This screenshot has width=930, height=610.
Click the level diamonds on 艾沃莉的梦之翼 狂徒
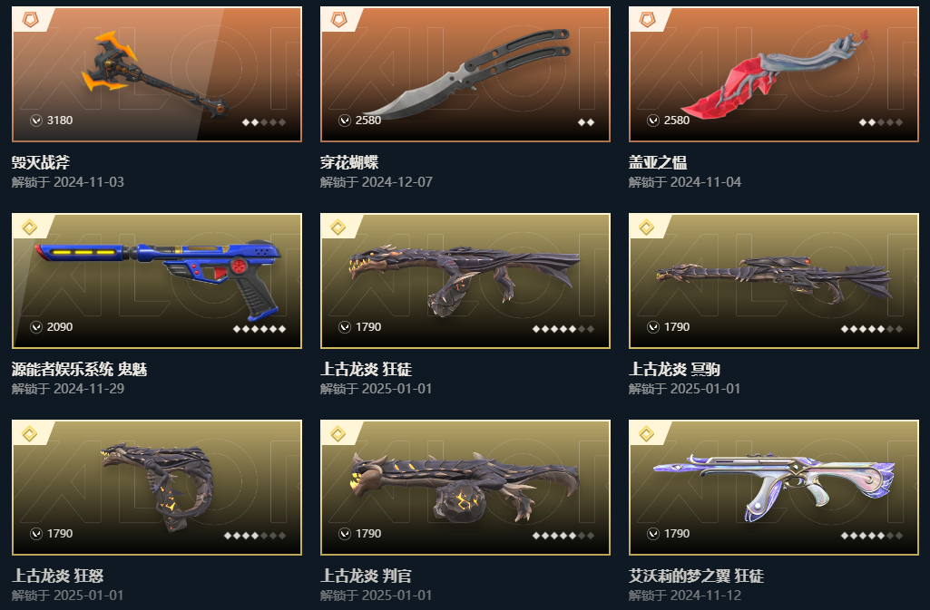(x=872, y=536)
